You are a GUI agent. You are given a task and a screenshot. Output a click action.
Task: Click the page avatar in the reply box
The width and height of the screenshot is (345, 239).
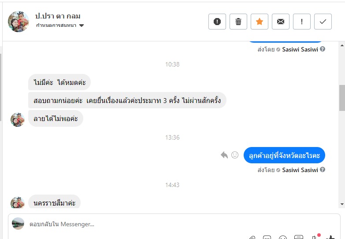[18, 224]
